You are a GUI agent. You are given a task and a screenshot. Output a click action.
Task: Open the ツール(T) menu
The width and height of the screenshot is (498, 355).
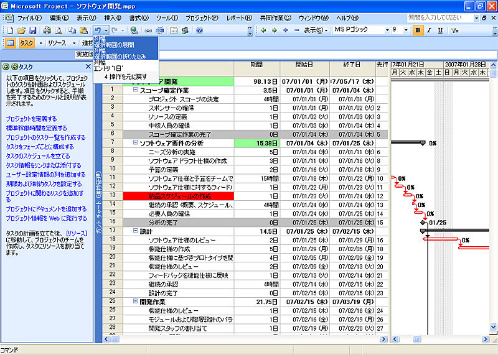click(167, 18)
